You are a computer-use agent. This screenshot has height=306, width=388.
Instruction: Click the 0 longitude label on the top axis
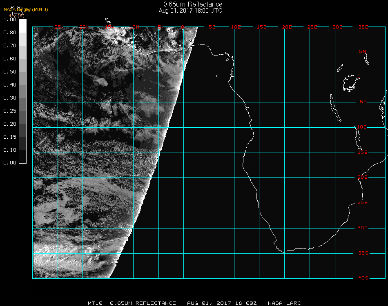point(183,27)
